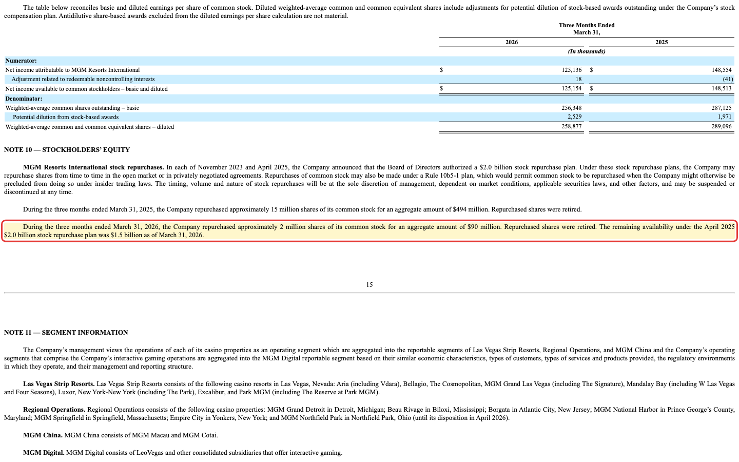Viewport: 739px width, 462px height.
Task: Click the paragraph beginning "The Company's management views"
Action: tap(369, 358)
